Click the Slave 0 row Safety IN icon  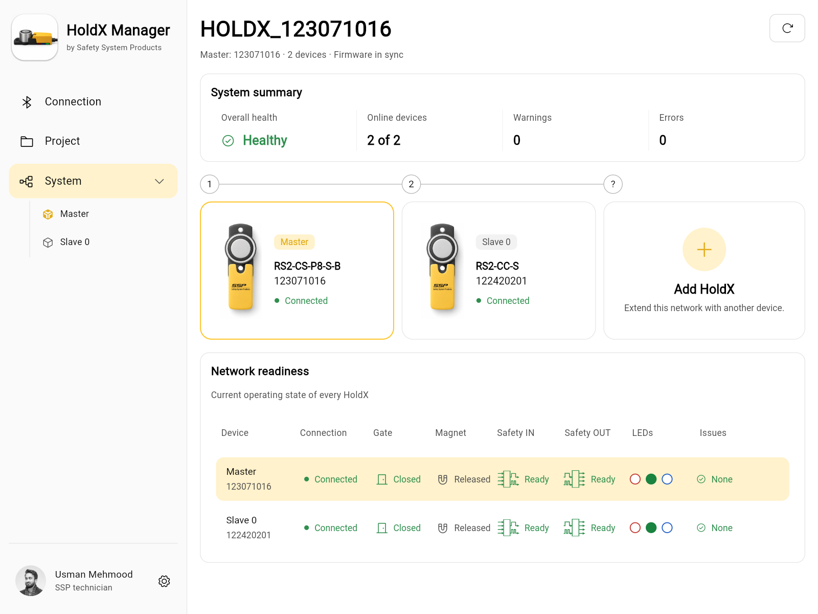[x=508, y=528]
